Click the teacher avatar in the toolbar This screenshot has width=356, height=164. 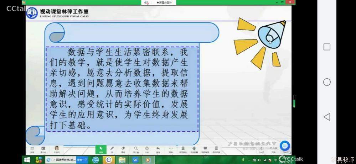tap(57, 149)
